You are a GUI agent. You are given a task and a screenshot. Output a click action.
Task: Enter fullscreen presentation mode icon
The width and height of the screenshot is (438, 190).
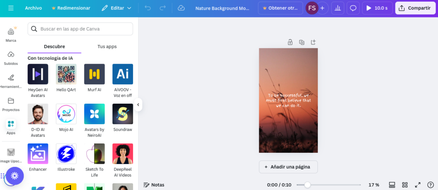click(x=417, y=185)
